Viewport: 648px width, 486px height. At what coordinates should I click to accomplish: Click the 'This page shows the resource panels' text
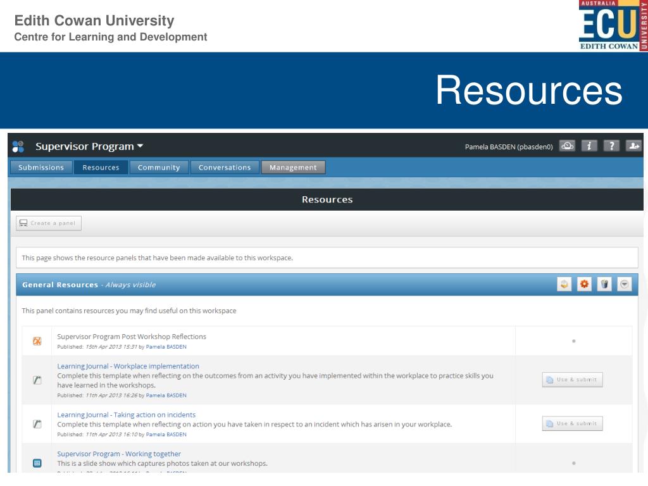click(x=158, y=258)
